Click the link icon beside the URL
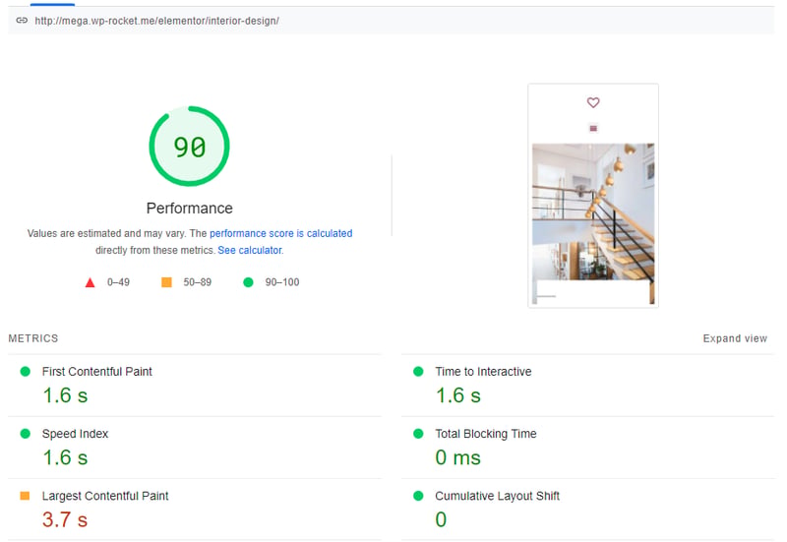Viewport: 787px width, 542px height. (22, 21)
